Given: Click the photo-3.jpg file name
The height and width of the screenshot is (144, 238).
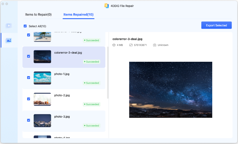Looking at the screenshot, I should point(62,116).
